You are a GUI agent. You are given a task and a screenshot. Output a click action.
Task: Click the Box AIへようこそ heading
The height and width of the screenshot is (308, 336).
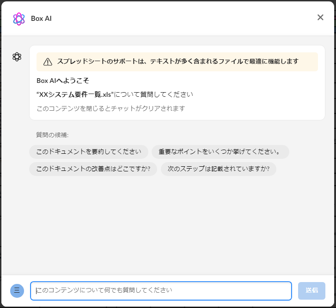[63, 81]
